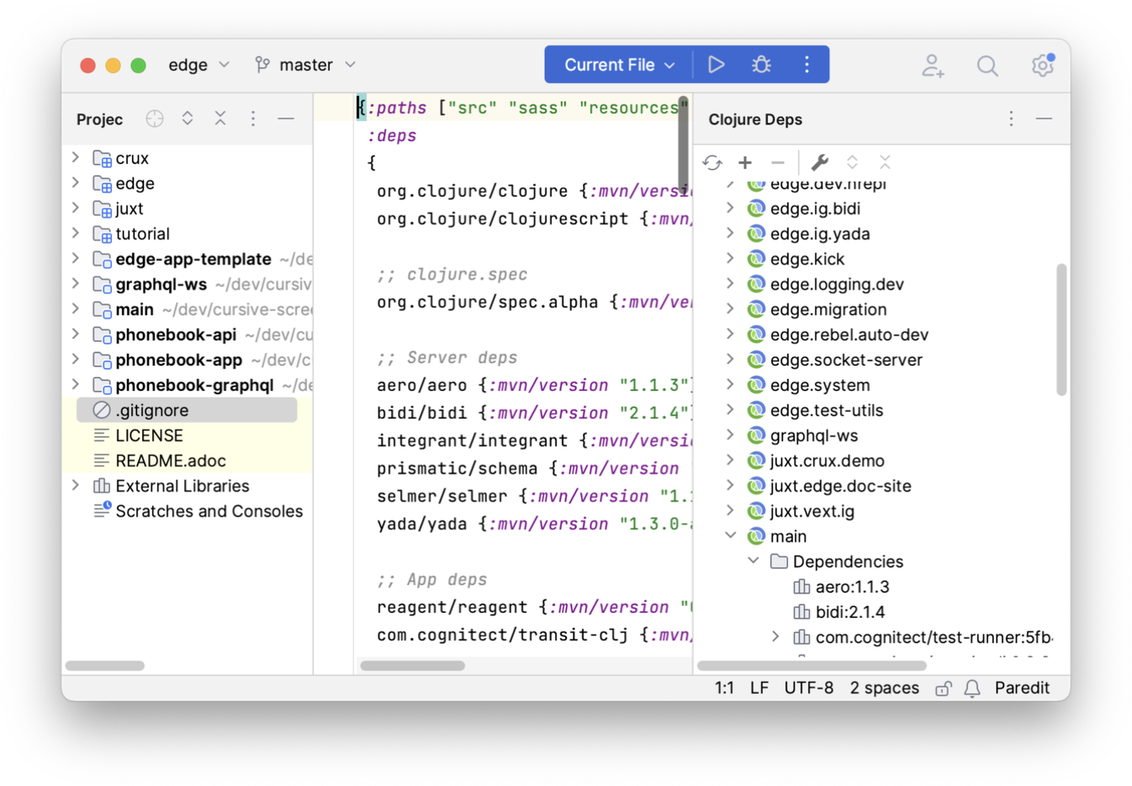The width and height of the screenshot is (1132, 786).
Task: Click the aero/aero dependency line in editor
Action: tap(534, 385)
